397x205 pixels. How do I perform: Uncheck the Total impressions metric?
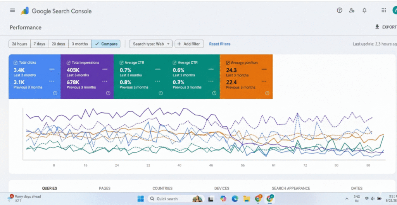68,63
